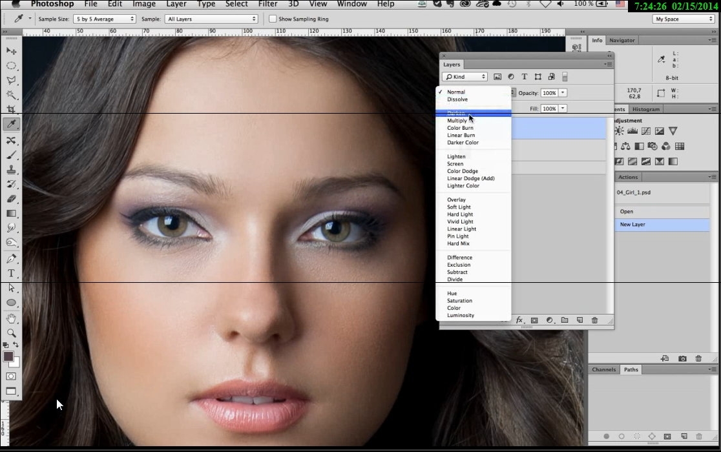The height and width of the screenshot is (452, 721).
Task: Open the Info panel flyout menu
Action: [712, 41]
